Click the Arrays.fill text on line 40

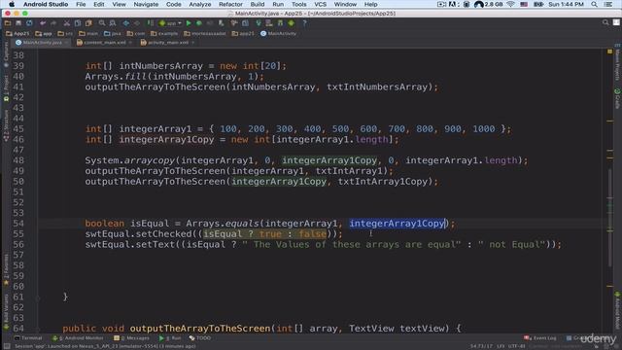click(116, 76)
